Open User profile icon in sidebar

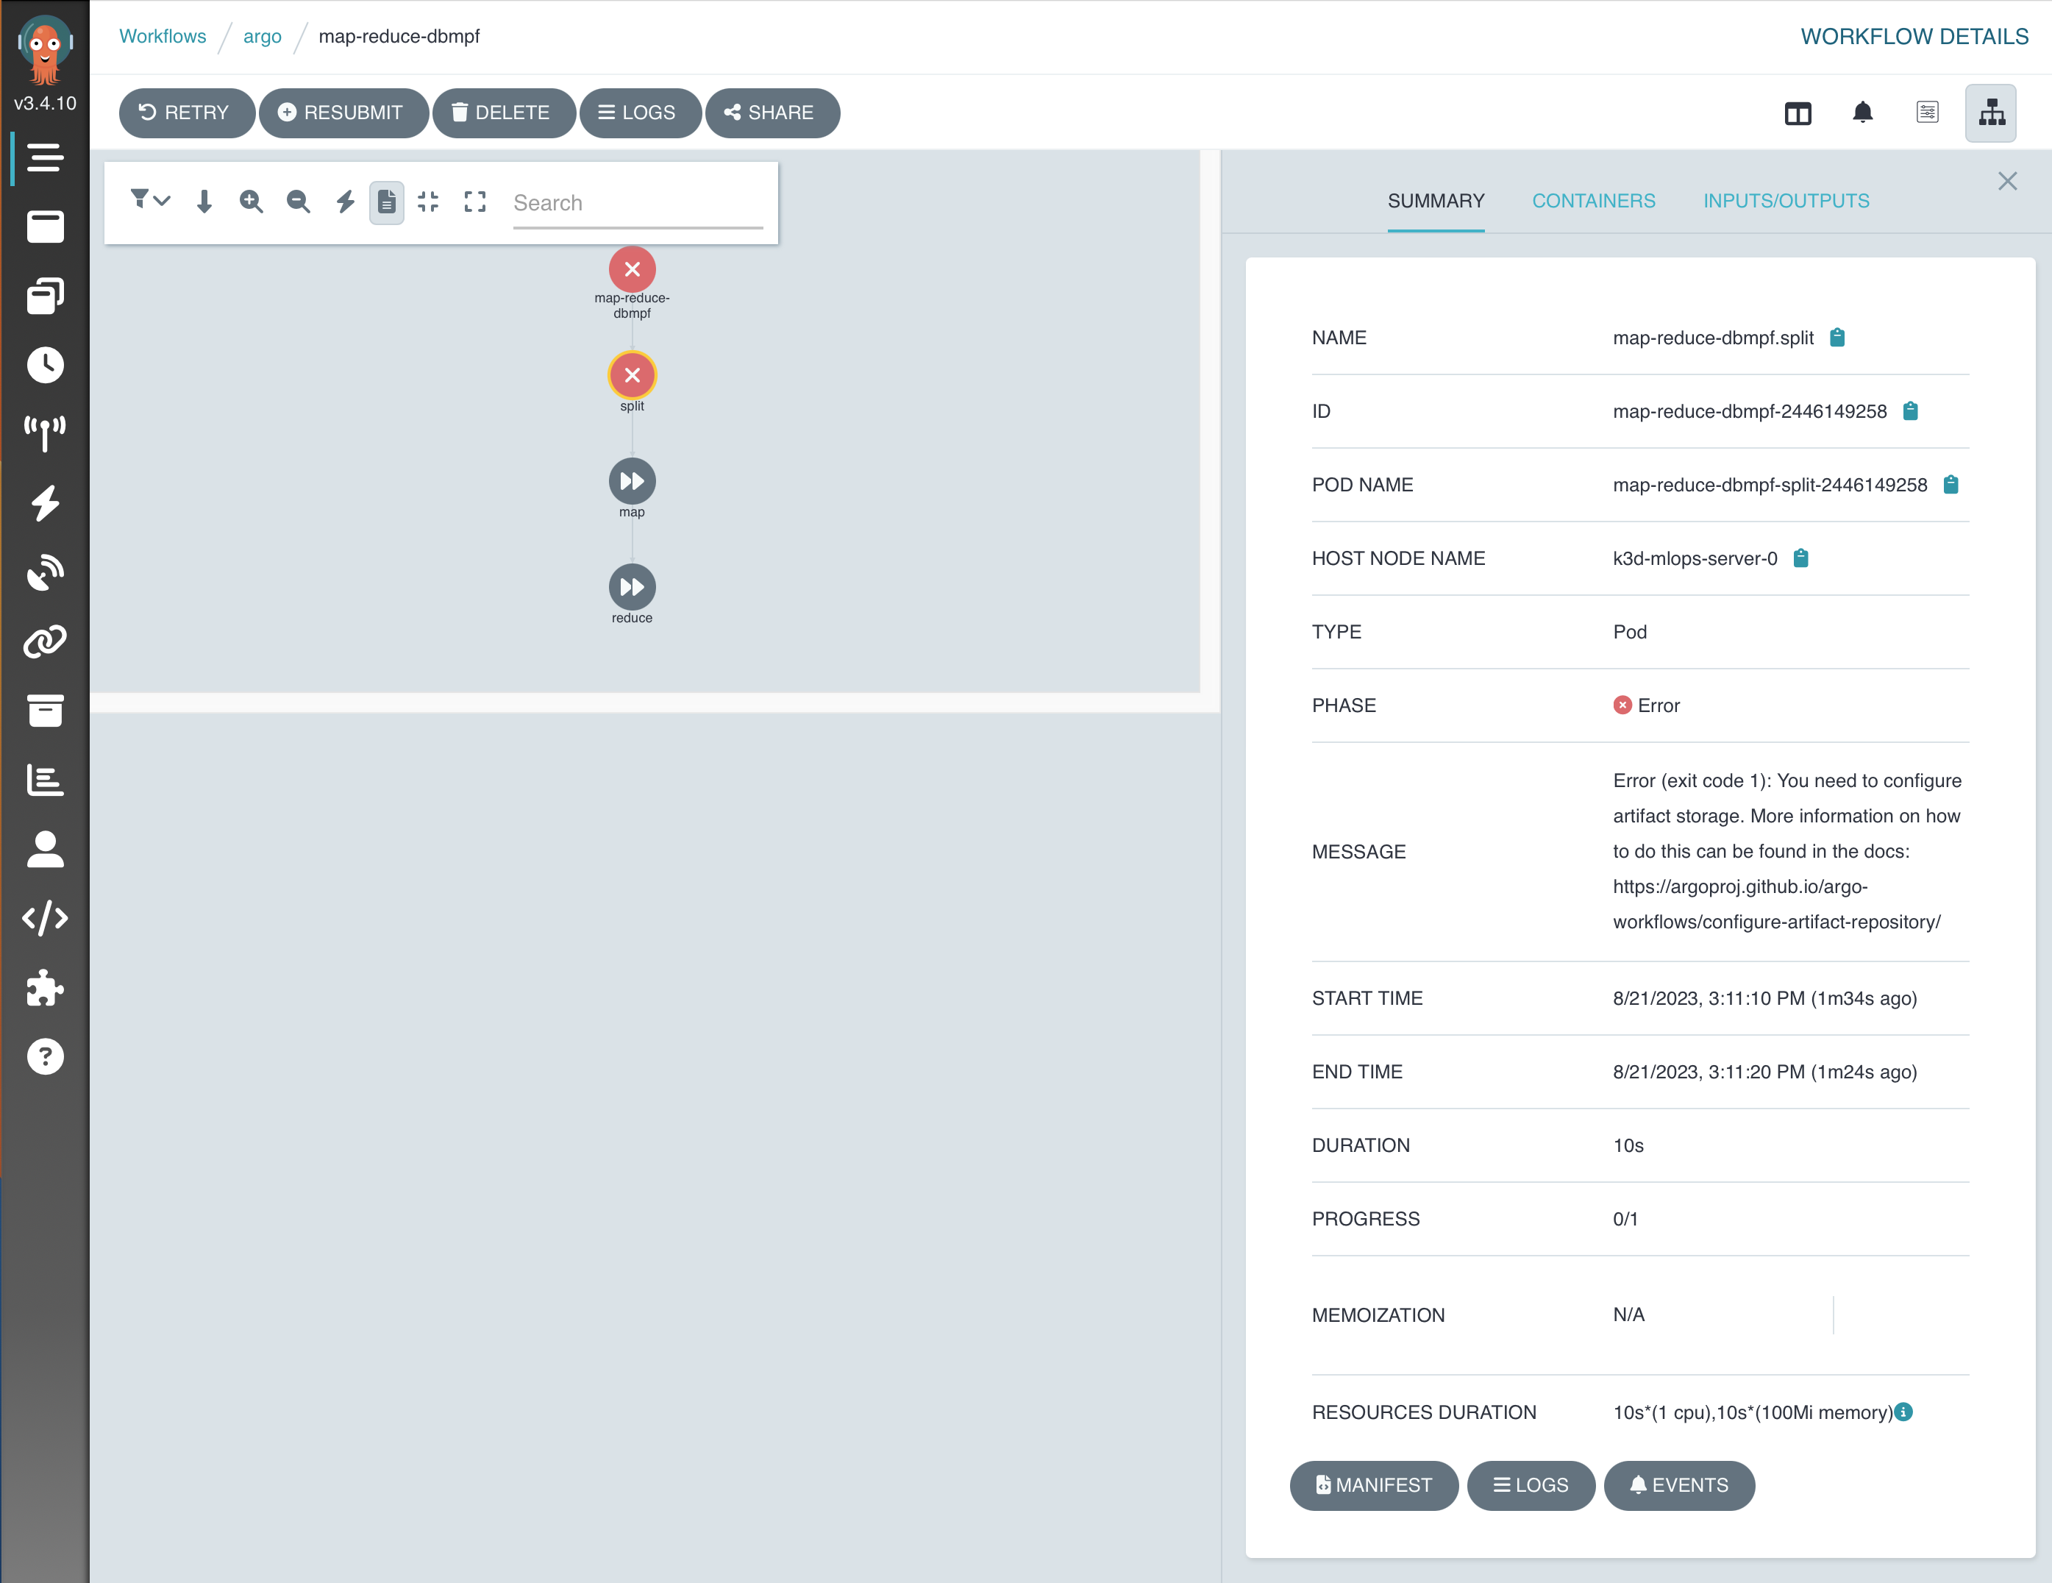point(45,850)
